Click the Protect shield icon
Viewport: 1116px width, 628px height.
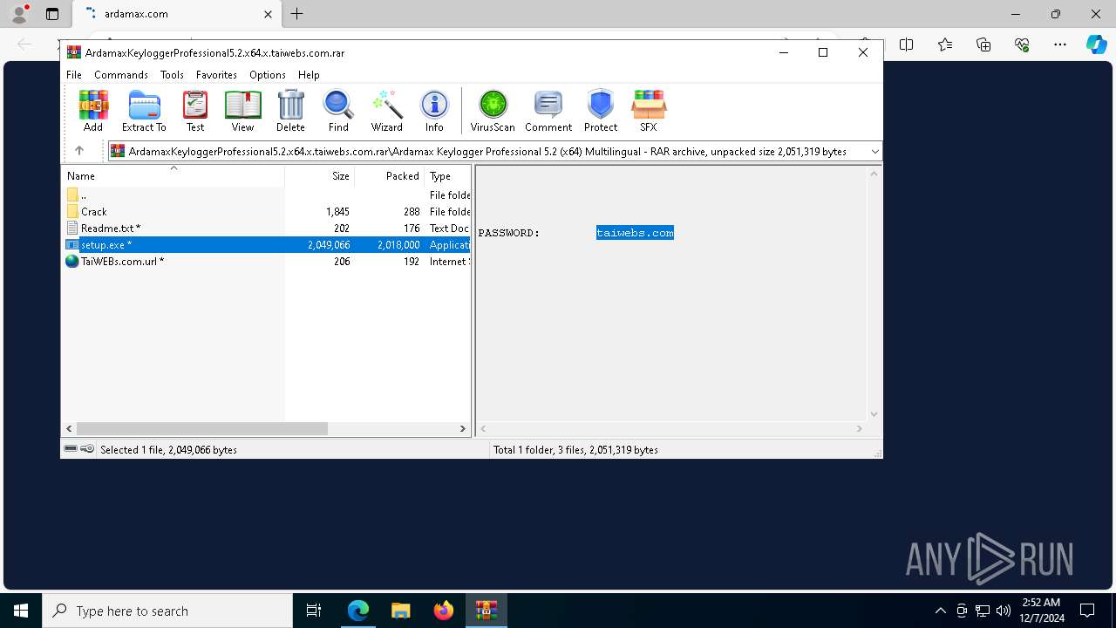tap(601, 111)
